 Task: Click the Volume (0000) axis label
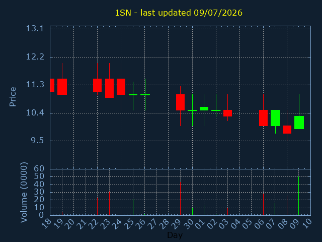[x=24, y=192]
